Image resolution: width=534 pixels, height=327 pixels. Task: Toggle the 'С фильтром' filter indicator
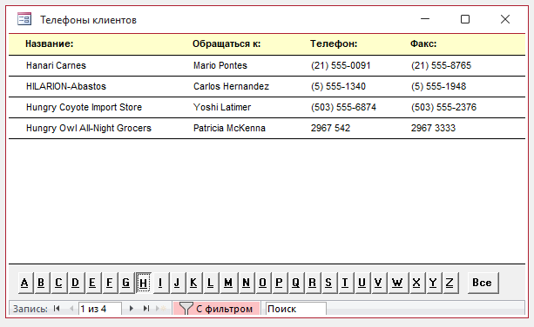[x=216, y=309]
